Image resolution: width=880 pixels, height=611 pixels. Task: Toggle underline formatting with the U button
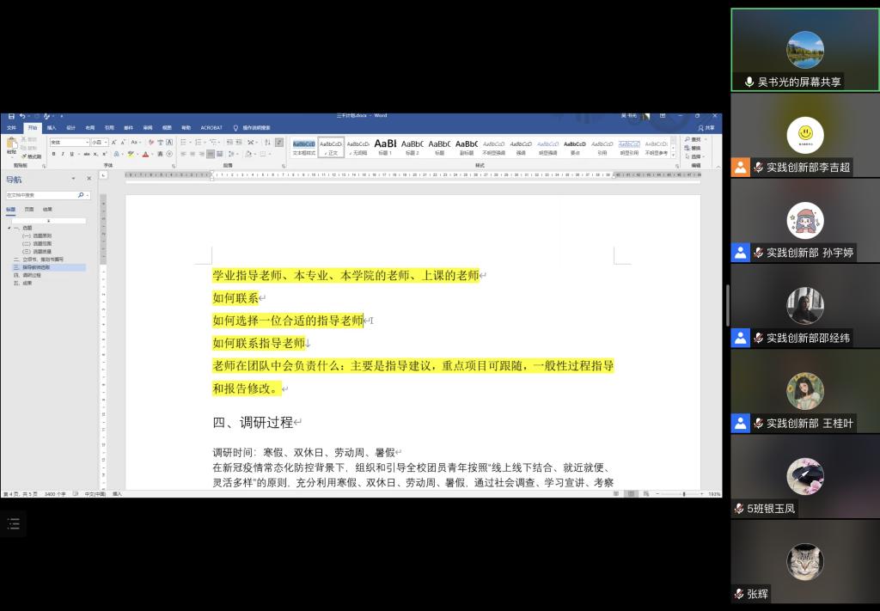[72, 154]
